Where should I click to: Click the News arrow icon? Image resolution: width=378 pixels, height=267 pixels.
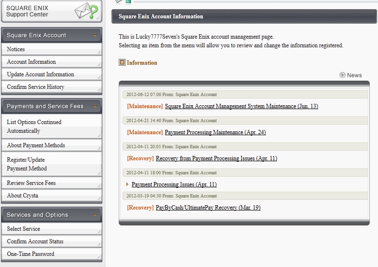[x=342, y=75]
